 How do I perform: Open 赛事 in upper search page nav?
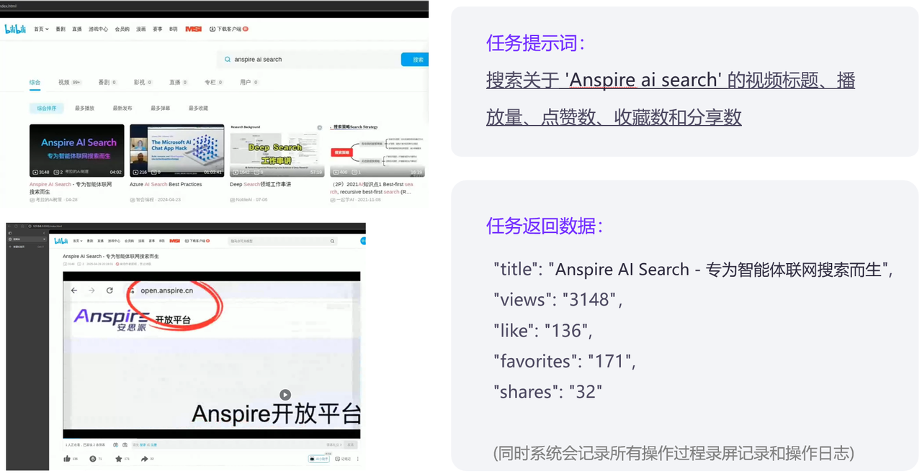click(x=158, y=29)
